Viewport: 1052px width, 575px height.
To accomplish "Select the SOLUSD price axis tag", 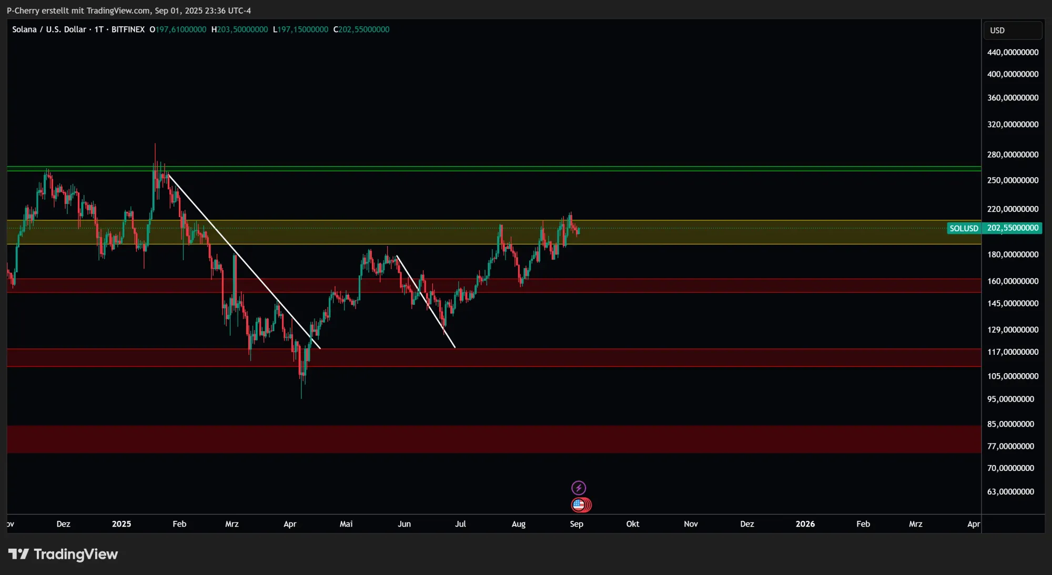I will pyautogui.click(x=964, y=228).
